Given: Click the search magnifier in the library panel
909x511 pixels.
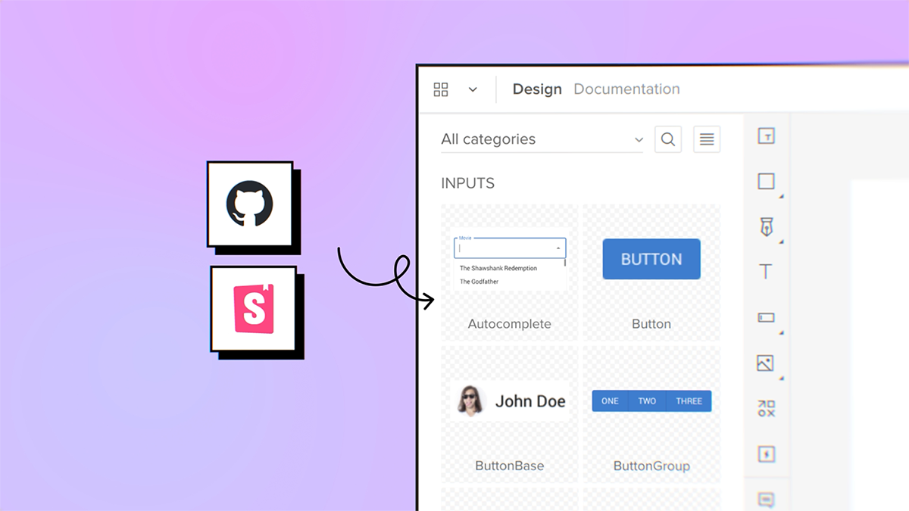Looking at the screenshot, I should tap(667, 139).
